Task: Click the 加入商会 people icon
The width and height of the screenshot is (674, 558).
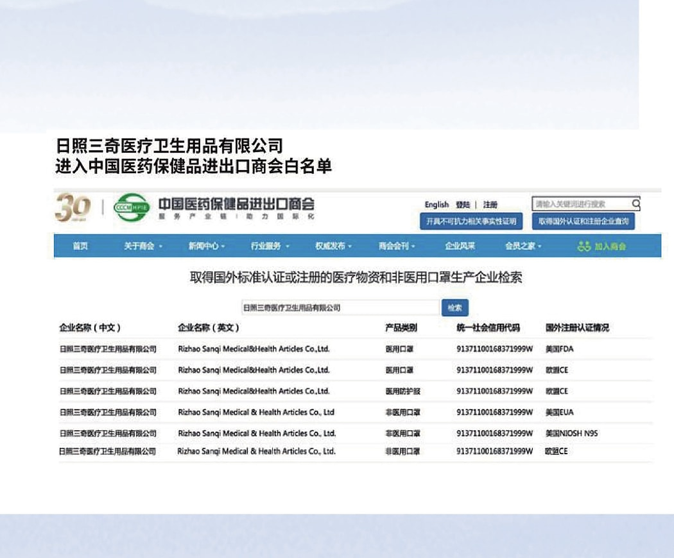Action: [584, 246]
